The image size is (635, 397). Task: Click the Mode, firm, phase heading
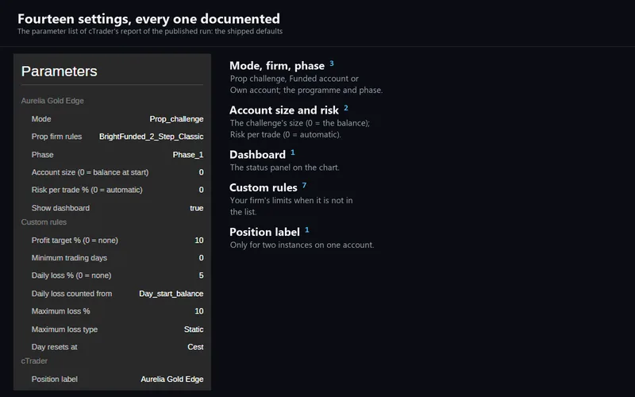click(x=277, y=66)
